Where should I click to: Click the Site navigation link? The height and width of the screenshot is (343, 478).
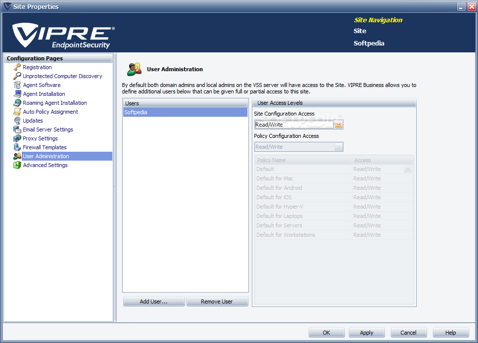360,31
